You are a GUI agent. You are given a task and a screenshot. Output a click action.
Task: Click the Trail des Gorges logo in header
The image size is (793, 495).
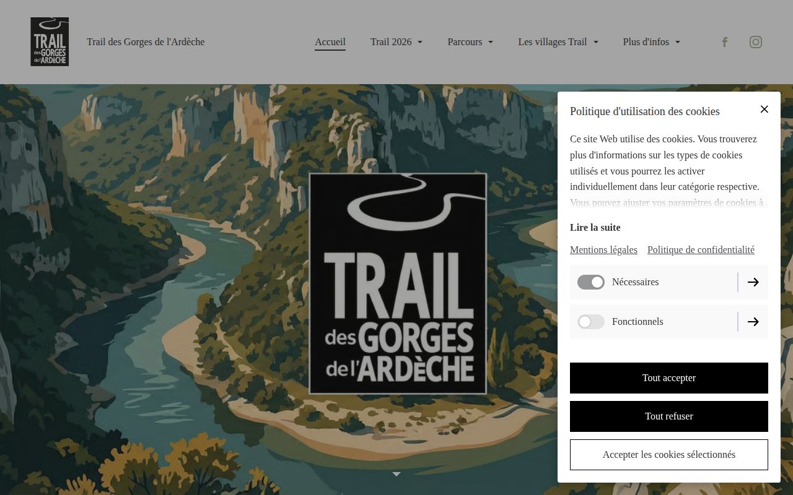click(x=50, y=41)
